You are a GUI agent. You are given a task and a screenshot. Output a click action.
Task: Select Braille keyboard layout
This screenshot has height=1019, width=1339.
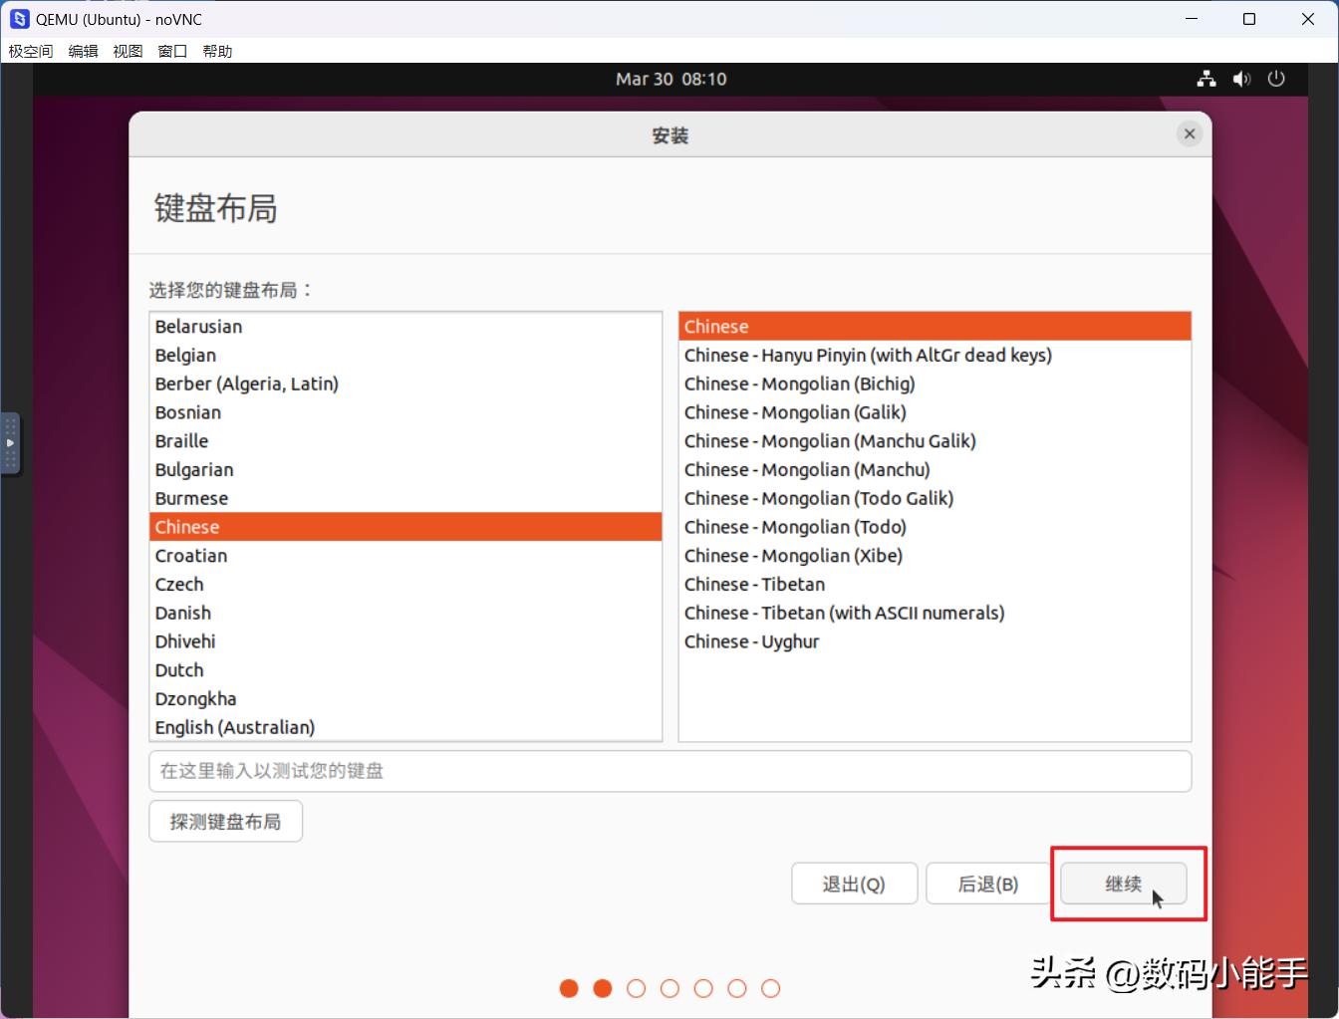(x=406, y=441)
